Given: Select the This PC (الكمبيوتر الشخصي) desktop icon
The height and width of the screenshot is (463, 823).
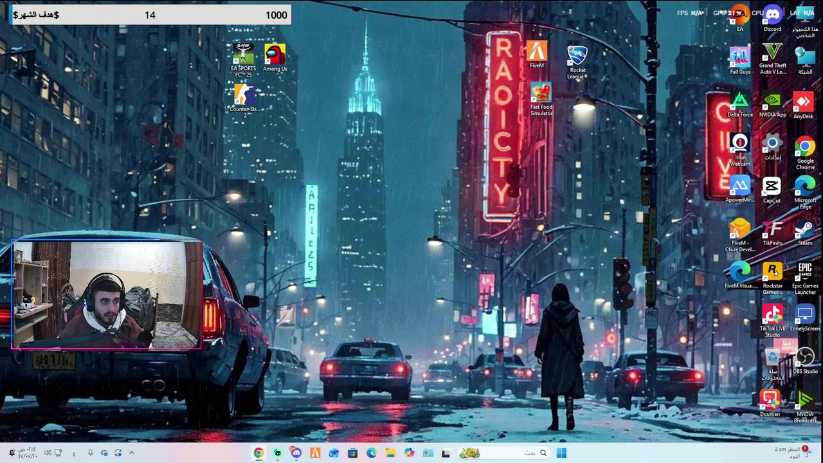Looking at the screenshot, I should [x=805, y=22].
